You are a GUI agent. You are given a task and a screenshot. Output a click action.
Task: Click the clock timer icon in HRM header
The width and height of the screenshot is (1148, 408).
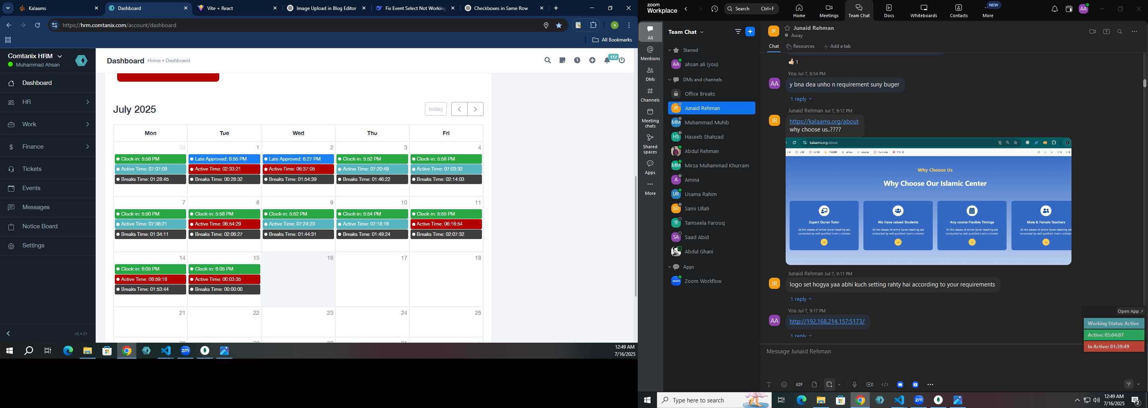click(577, 61)
